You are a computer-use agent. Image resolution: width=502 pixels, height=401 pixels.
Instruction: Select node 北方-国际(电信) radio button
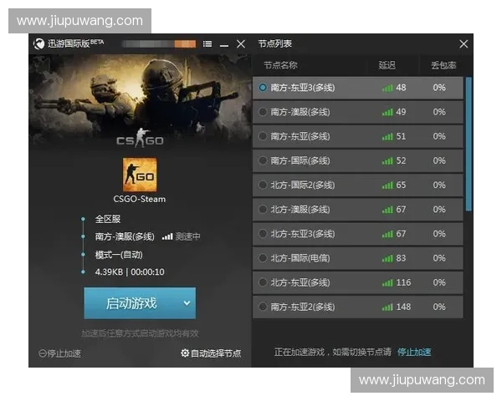pyautogui.click(x=263, y=258)
